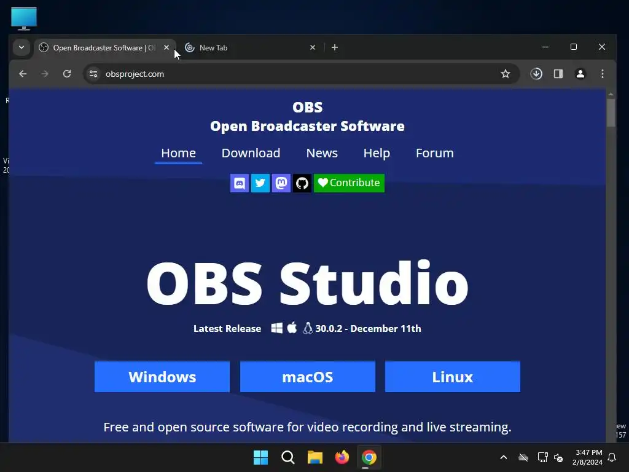Viewport: 629px width, 472px height.
Task: Bookmark this page with the star icon
Action: [506, 74]
